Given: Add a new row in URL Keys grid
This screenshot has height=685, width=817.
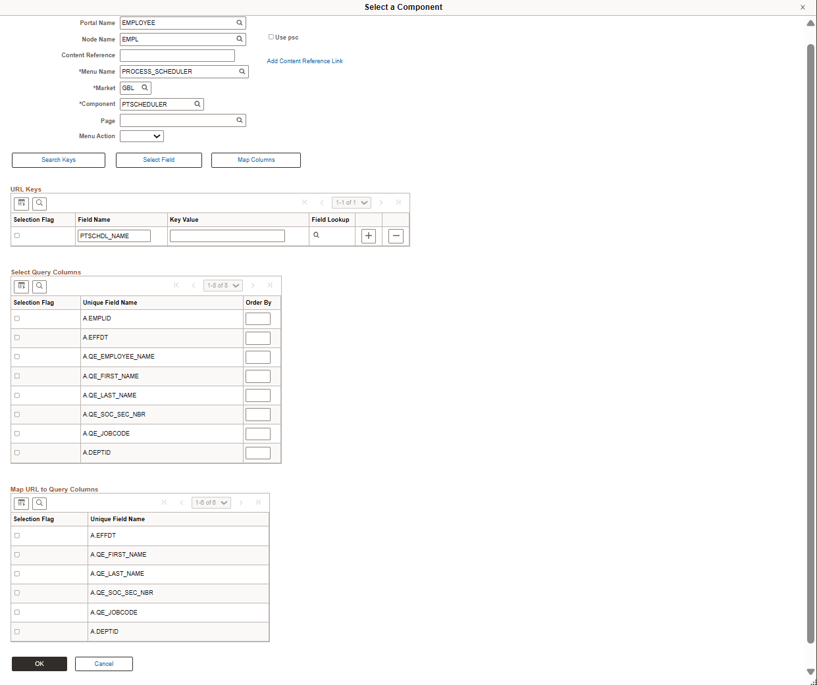Looking at the screenshot, I should click(368, 236).
